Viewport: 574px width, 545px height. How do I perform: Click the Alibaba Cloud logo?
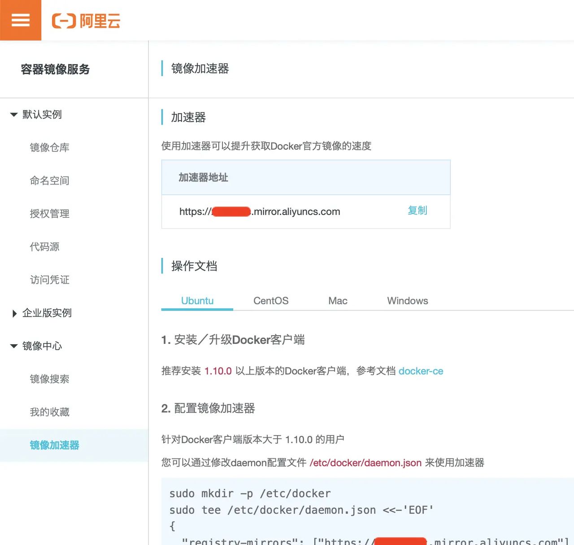[x=86, y=21]
